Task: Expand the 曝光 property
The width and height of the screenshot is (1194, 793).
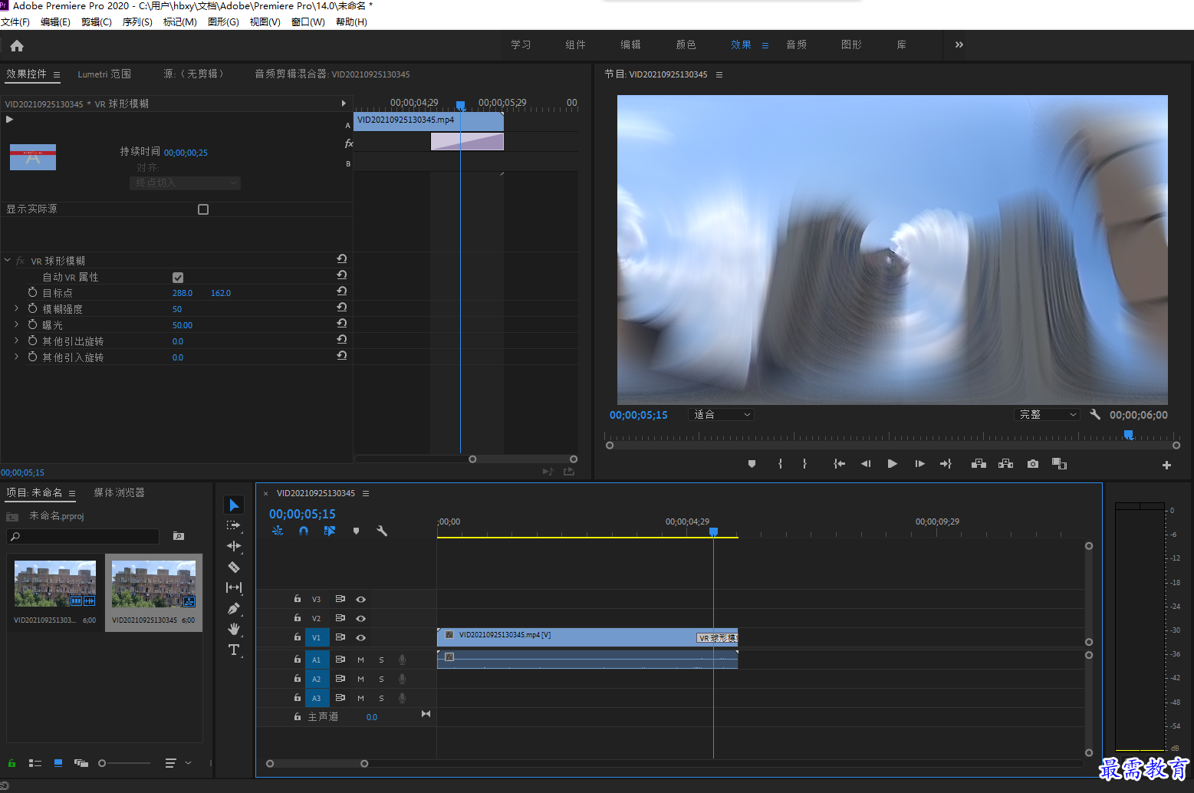Action: pyautogui.click(x=16, y=324)
